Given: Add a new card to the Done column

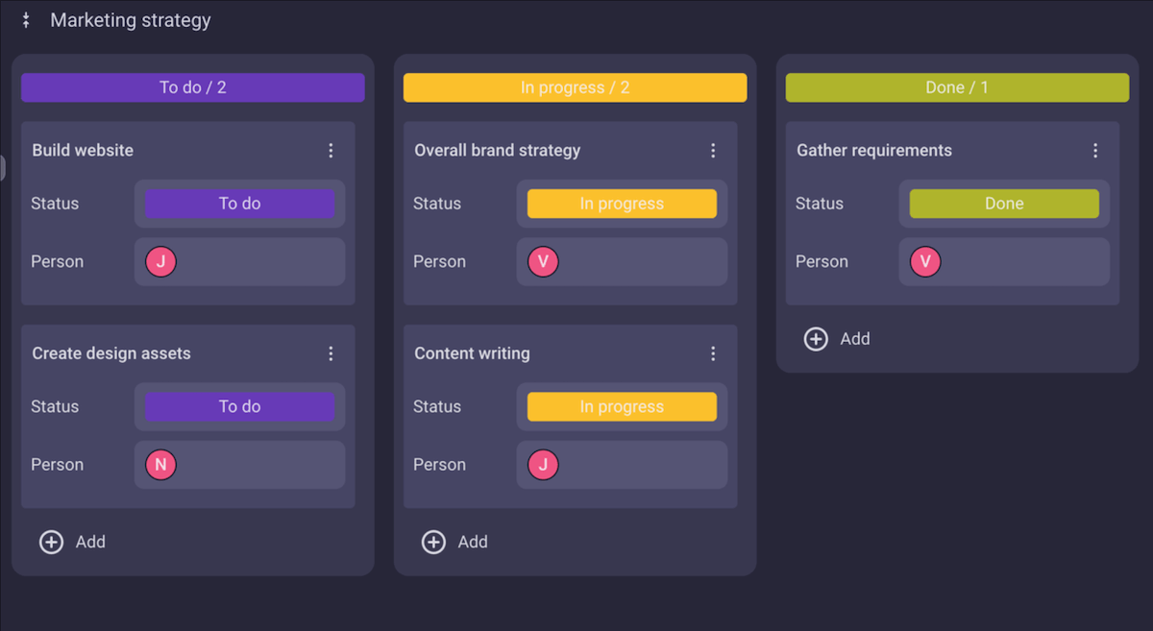Looking at the screenshot, I should pyautogui.click(x=837, y=339).
